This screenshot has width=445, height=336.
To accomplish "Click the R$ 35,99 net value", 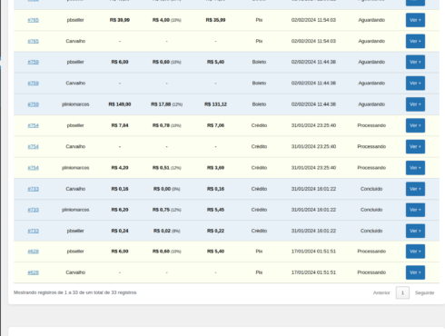I will pyautogui.click(x=215, y=20).
